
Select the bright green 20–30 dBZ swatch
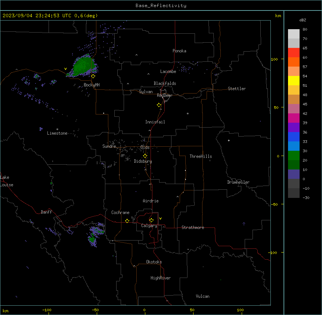click(x=294, y=156)
